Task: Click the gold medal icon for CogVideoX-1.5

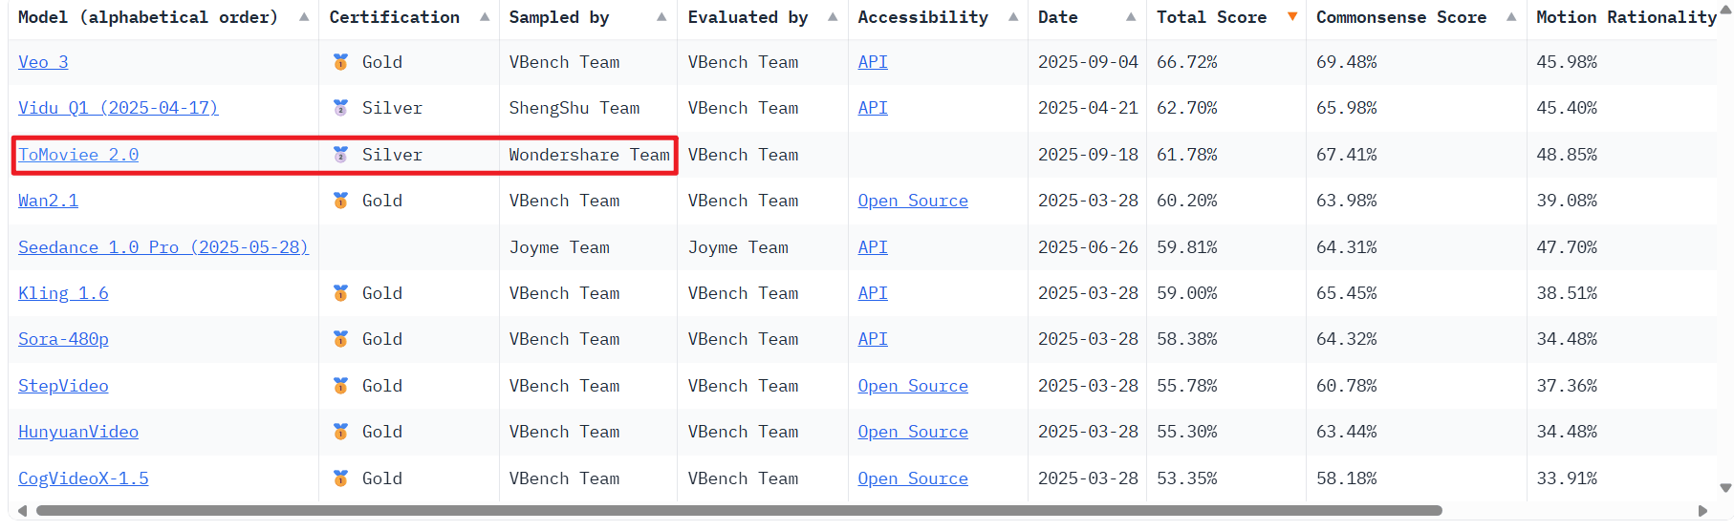Action: click(340, 478)
